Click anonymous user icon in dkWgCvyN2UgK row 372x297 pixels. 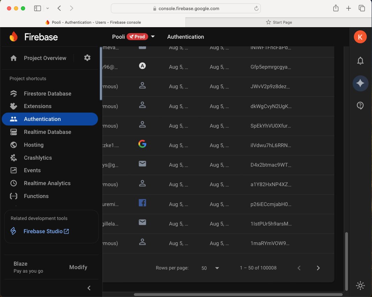pos(142,105)
